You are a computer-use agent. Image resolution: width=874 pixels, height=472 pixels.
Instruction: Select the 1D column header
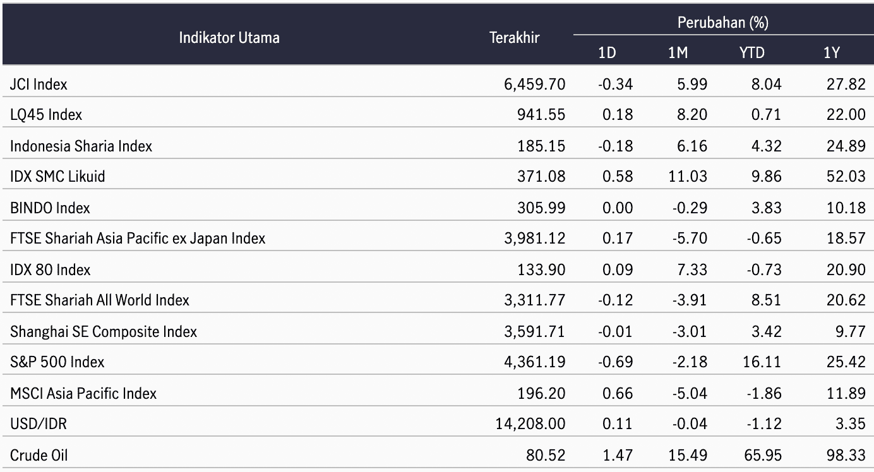[x=607, y=53]
